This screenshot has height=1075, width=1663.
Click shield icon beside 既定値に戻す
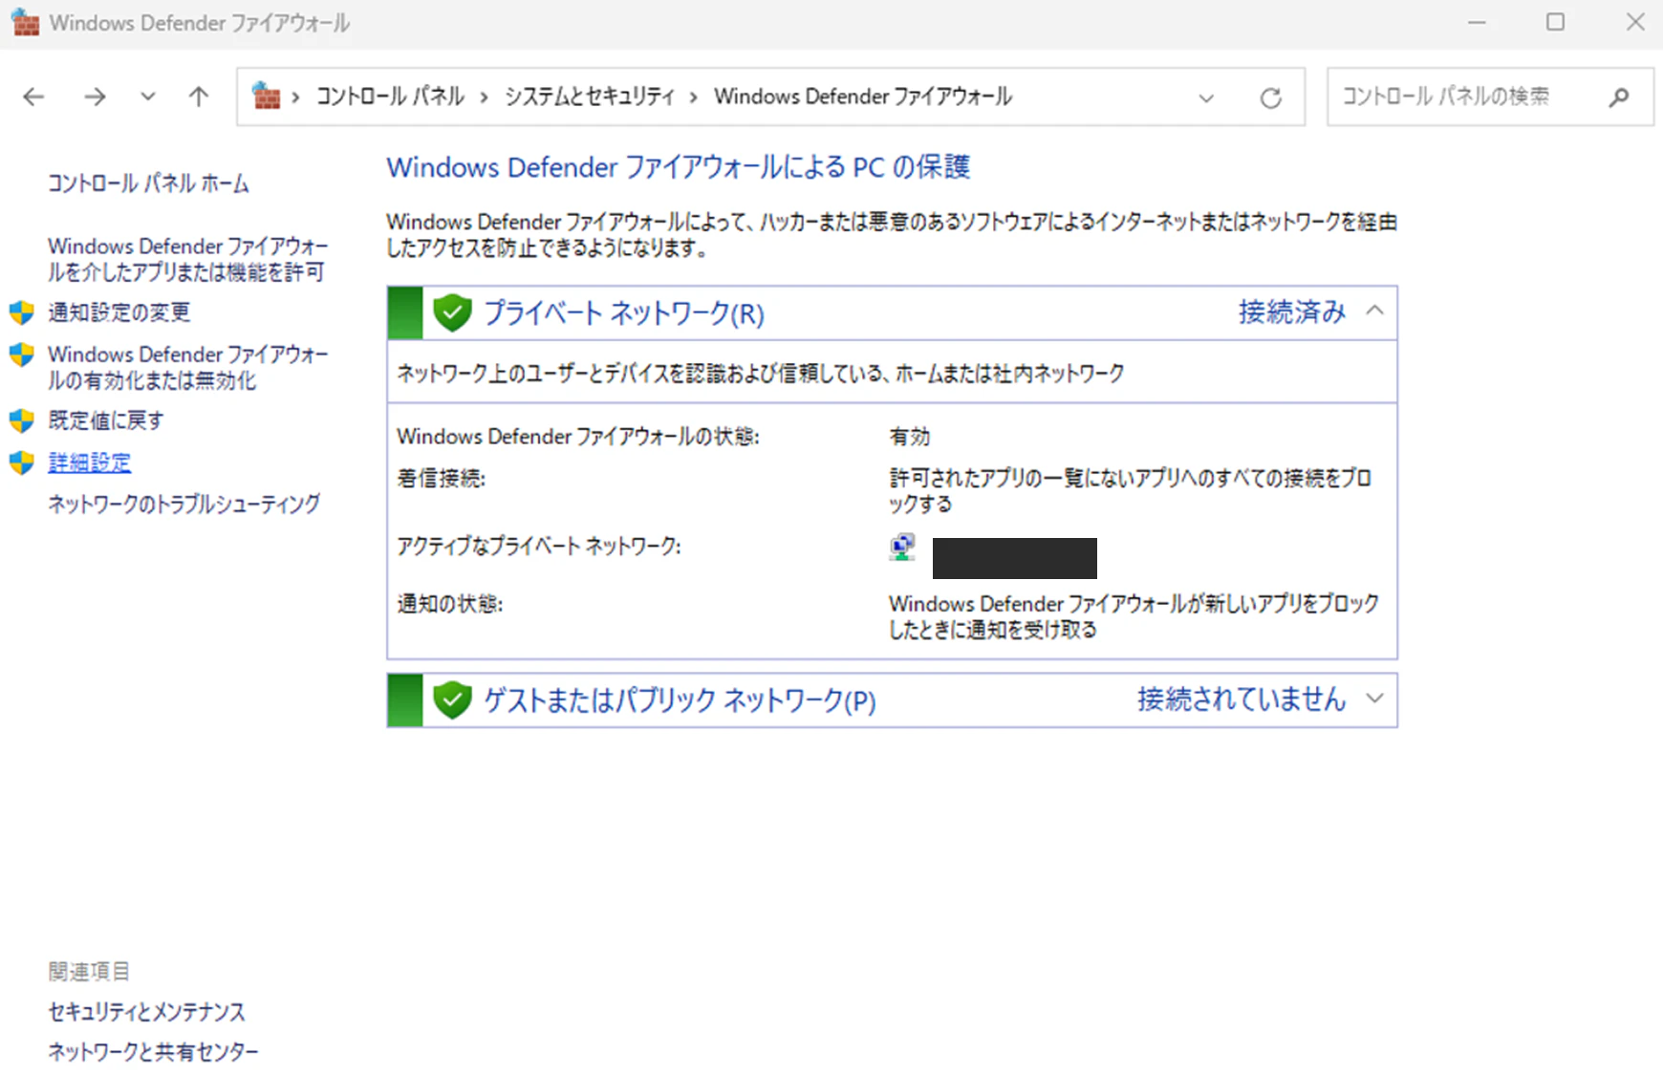22,420
